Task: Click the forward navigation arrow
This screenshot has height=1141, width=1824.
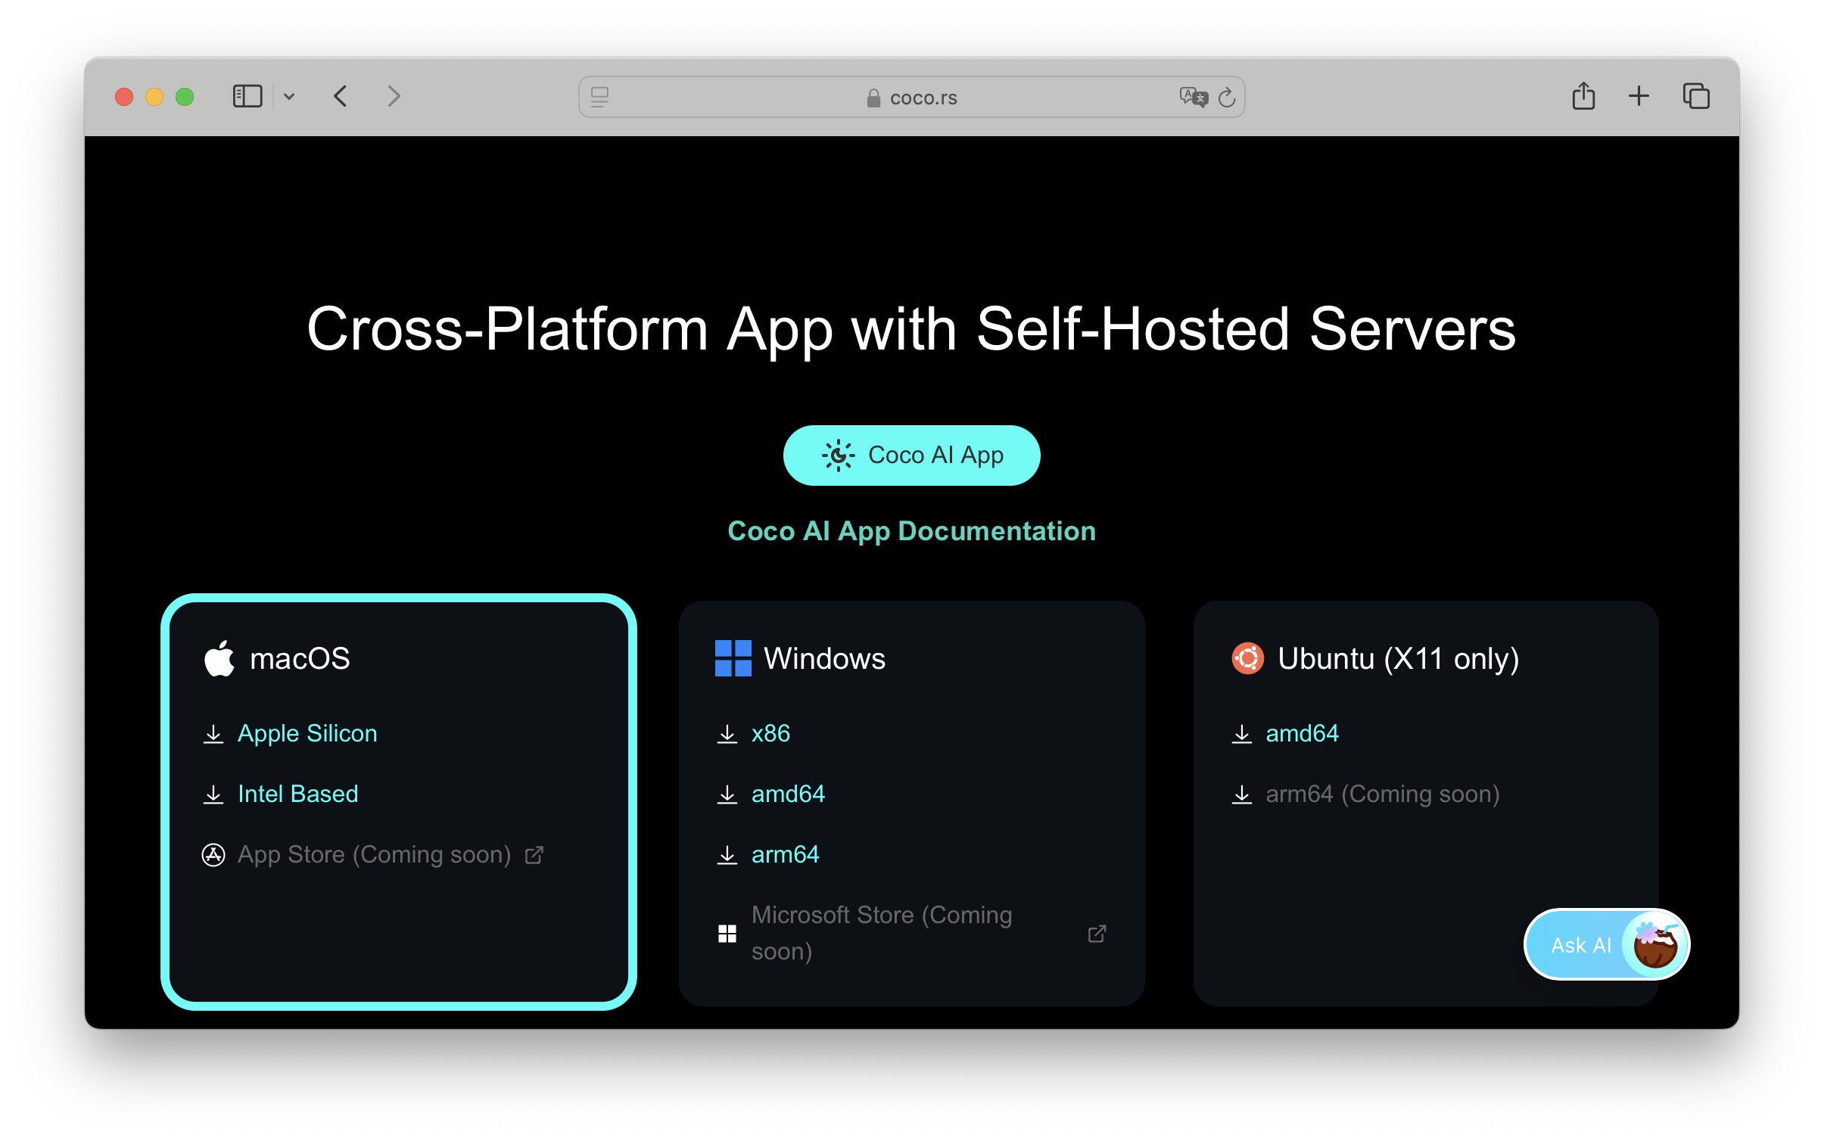Action: (x=394, y=97)
